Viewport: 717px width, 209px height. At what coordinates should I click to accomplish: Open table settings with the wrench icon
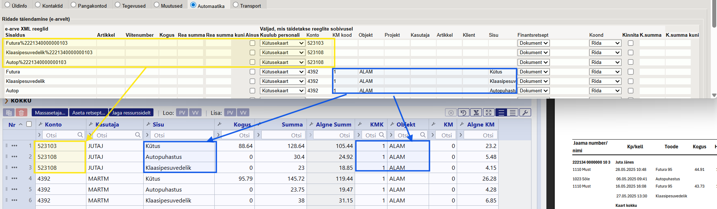525,113
